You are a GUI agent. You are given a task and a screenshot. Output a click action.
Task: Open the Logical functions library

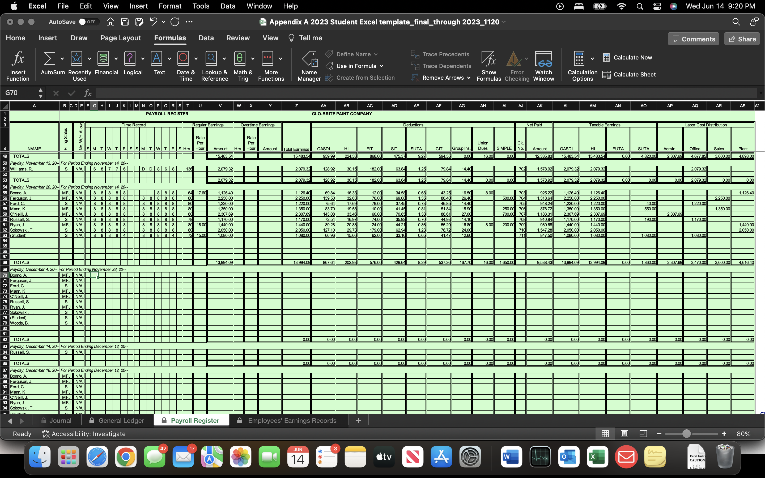[133, 63]
